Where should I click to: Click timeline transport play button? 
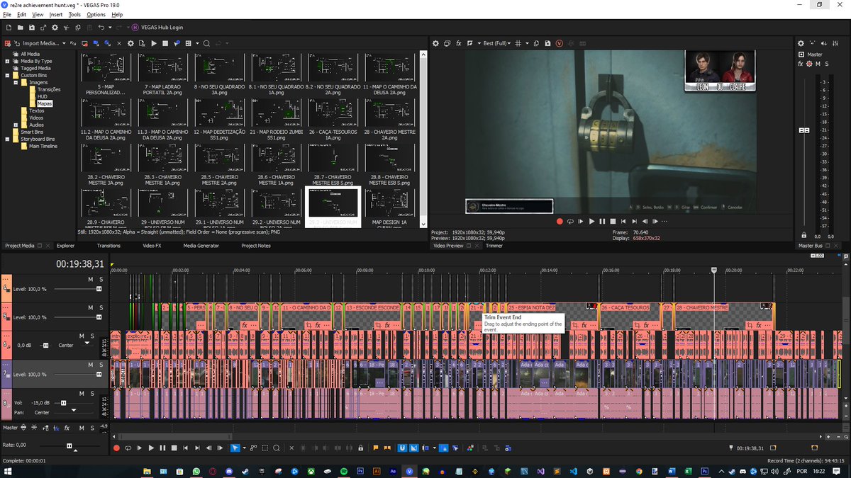click(151, 448)
